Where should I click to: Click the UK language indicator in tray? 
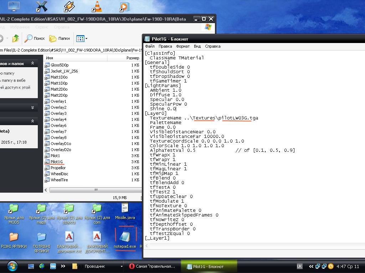click(x=299, y=266)
